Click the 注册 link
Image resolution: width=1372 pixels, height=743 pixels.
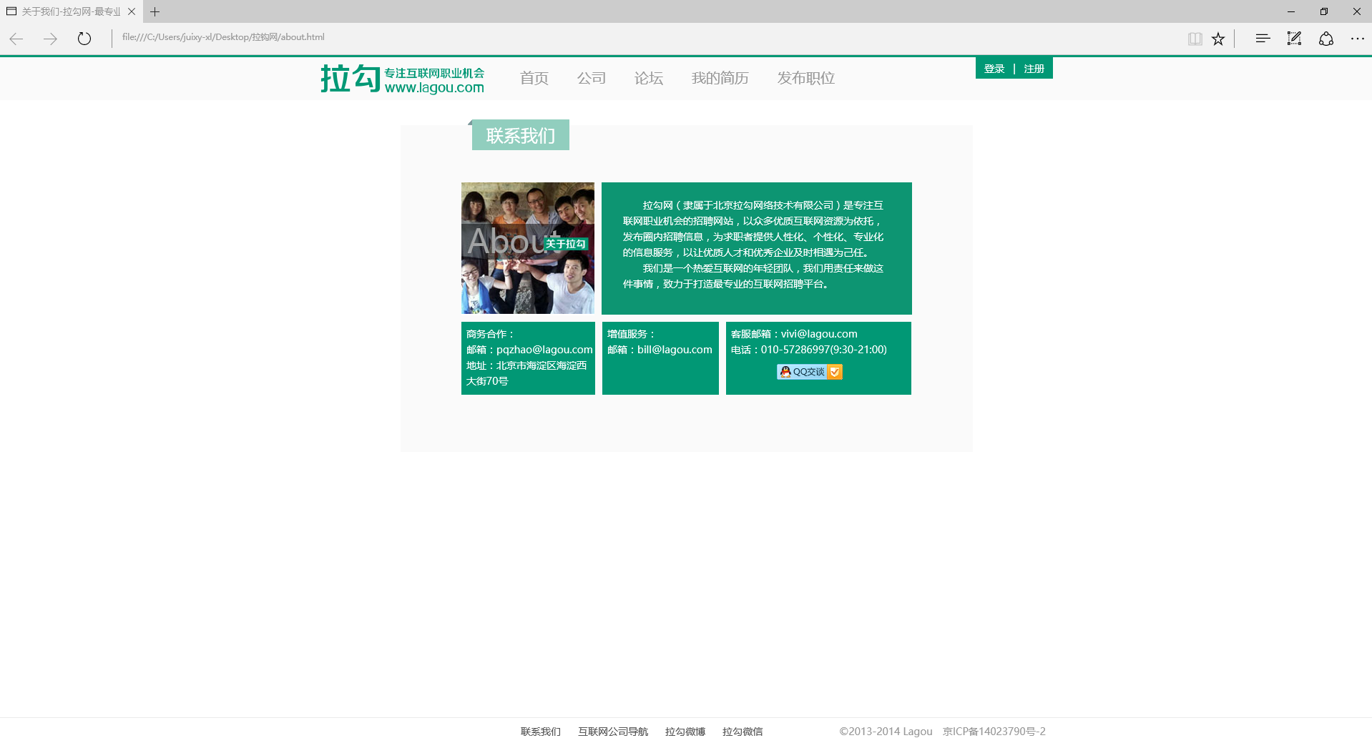coord(1034,69)
